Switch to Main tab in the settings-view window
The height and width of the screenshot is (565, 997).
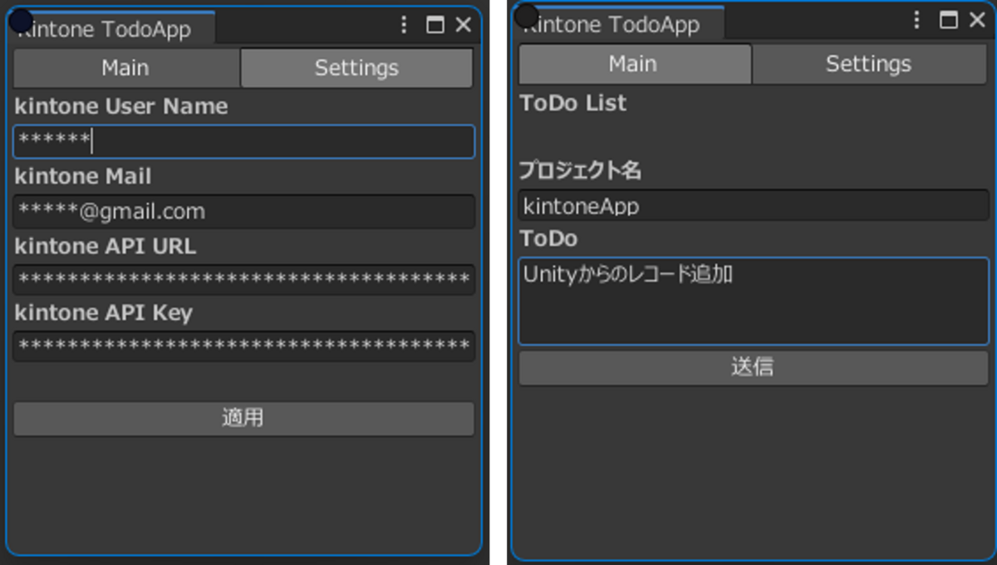point(125,68)
